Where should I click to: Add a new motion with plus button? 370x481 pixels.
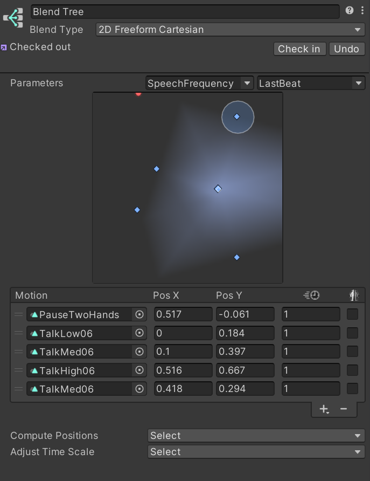(x=324, y=409)
